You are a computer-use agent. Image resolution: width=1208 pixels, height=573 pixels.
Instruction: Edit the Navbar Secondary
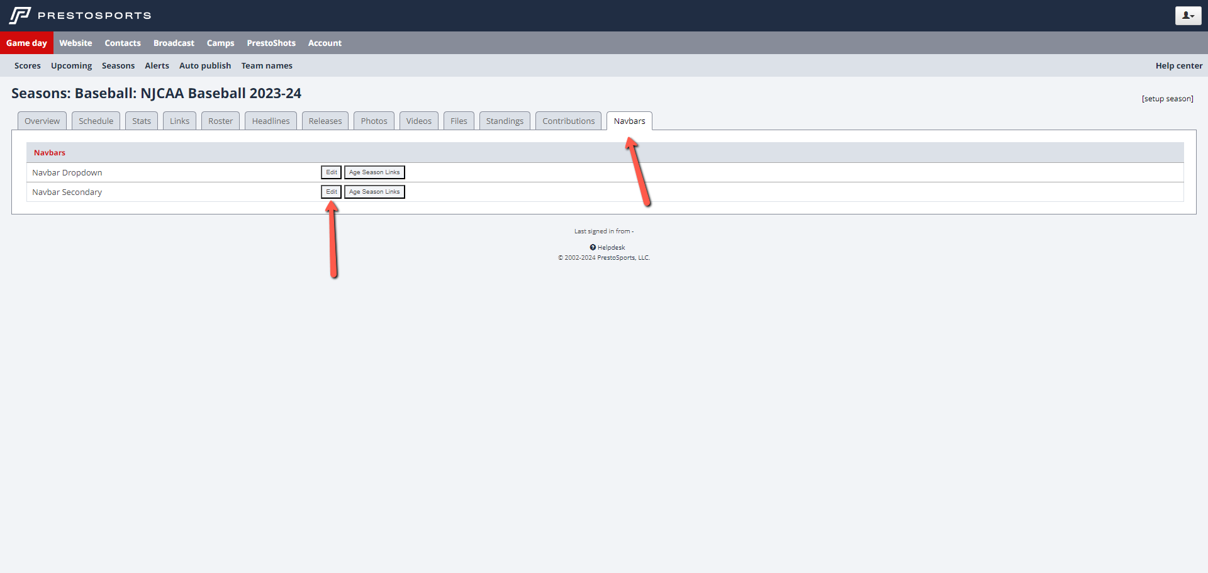tap(332, 192)
